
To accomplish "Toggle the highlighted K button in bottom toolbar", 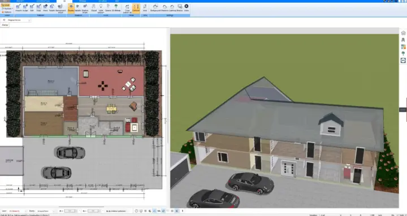I will tap(177, 211).
